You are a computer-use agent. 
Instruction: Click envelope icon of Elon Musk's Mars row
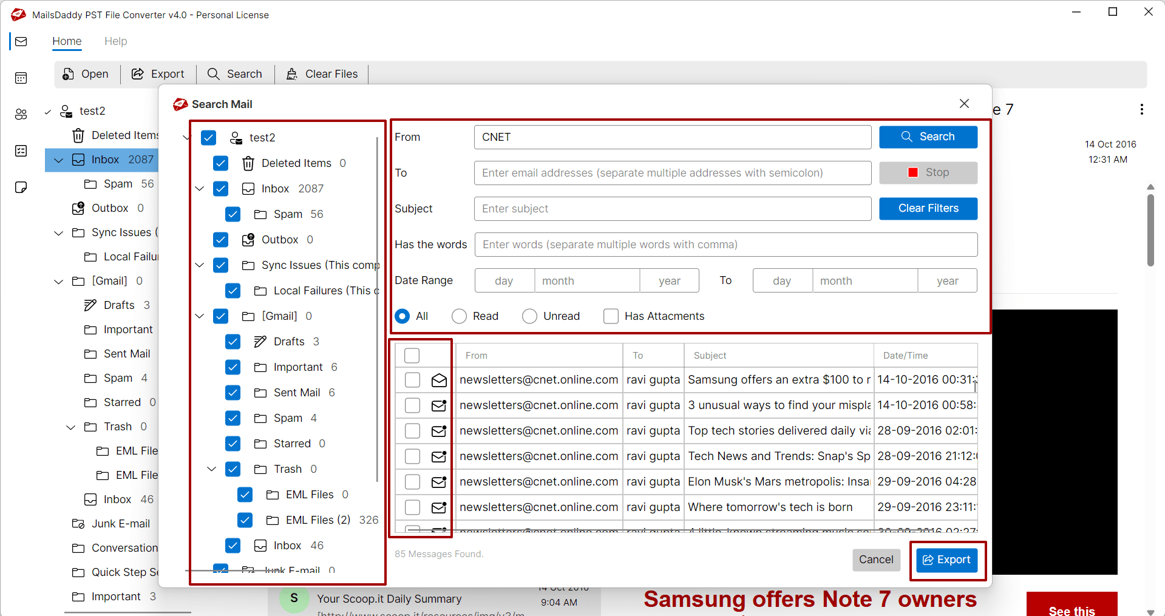439,482
